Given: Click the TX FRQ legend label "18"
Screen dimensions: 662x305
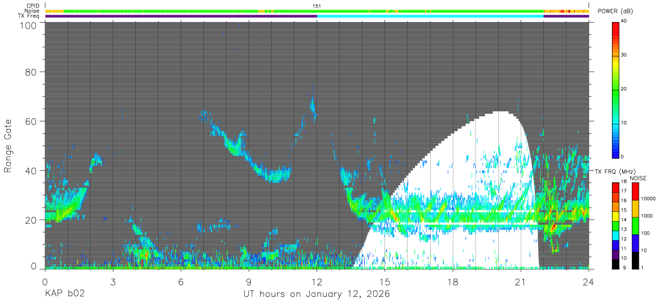Looking at the screenshot, I should pyautogui.click(x=625, y=182).
